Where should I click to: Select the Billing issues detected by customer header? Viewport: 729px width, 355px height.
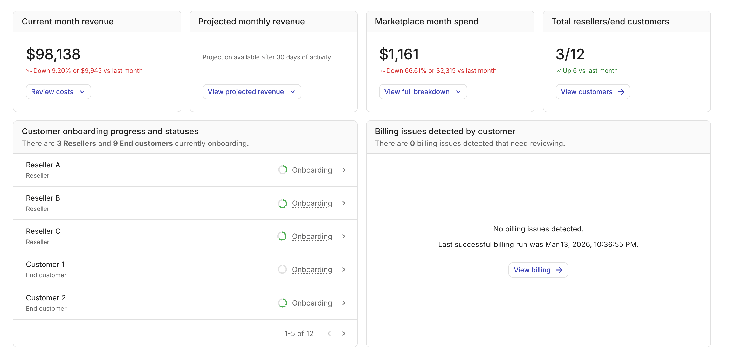pyautogui.click(x=445, y=131)
